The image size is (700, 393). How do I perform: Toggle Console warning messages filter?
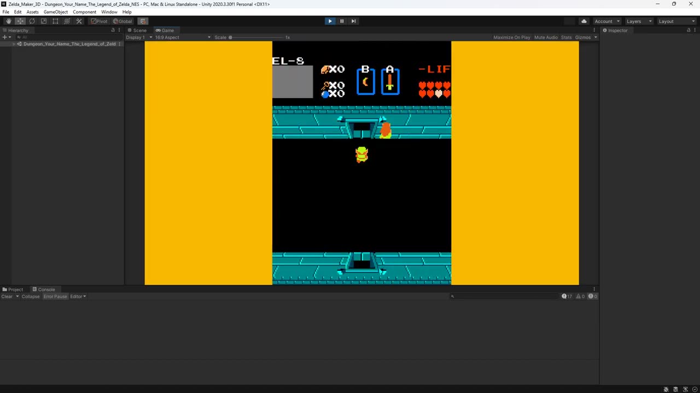580,296
